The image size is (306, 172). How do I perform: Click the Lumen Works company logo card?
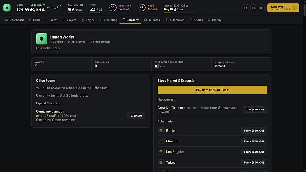[x=41, y=39]
